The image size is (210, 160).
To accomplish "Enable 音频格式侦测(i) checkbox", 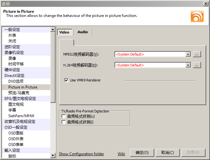I will 63,122.
